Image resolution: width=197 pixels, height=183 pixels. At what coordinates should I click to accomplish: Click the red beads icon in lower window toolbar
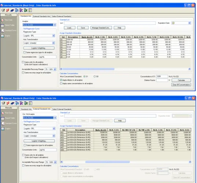click(8, 103)
